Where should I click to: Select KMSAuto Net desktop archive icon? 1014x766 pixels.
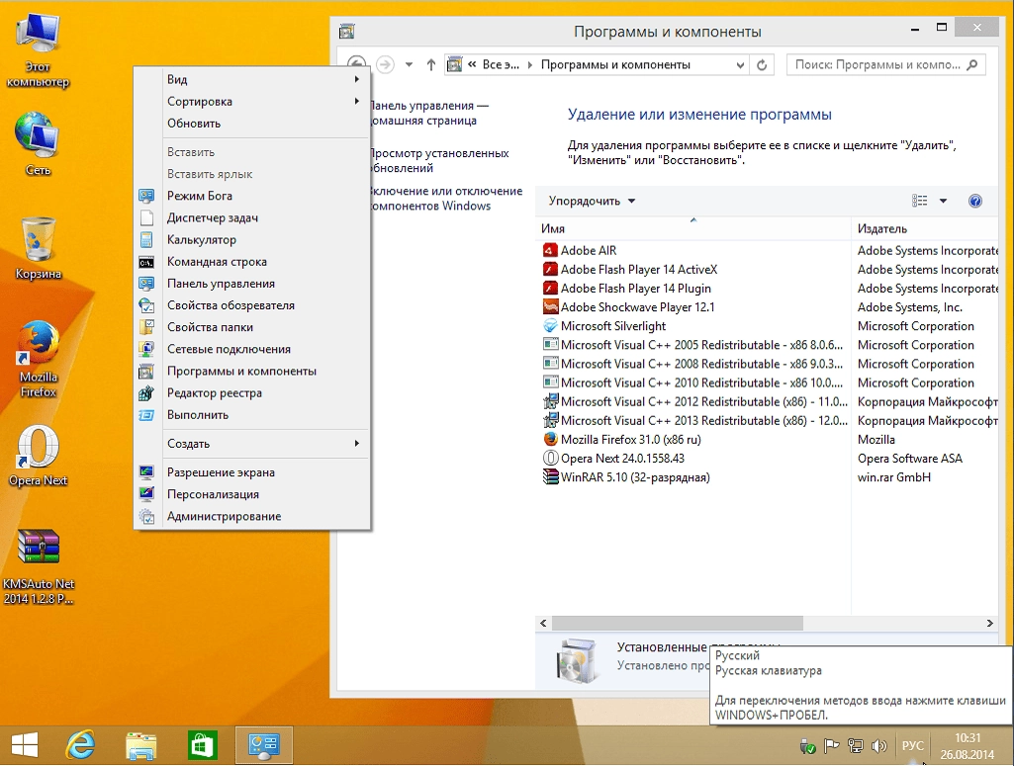pyautogui.click(x=39, y=567)
